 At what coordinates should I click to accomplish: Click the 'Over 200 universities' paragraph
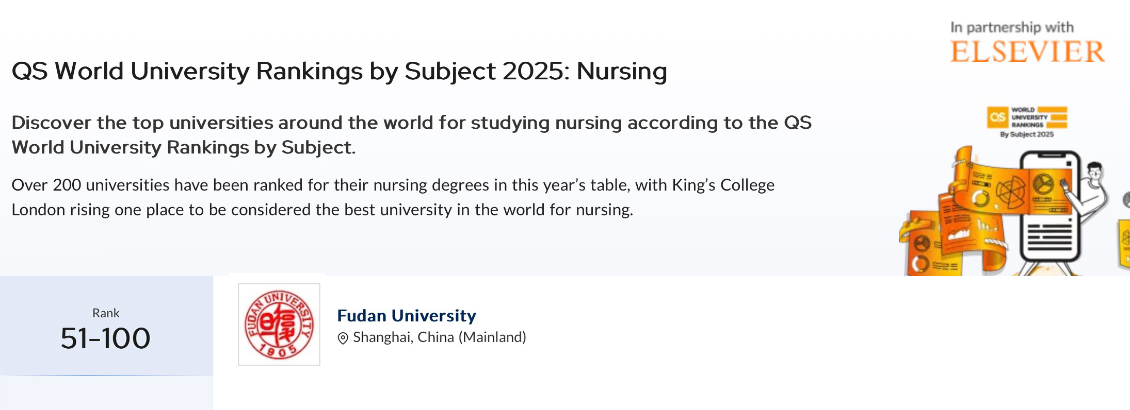[x=393, y=197]
